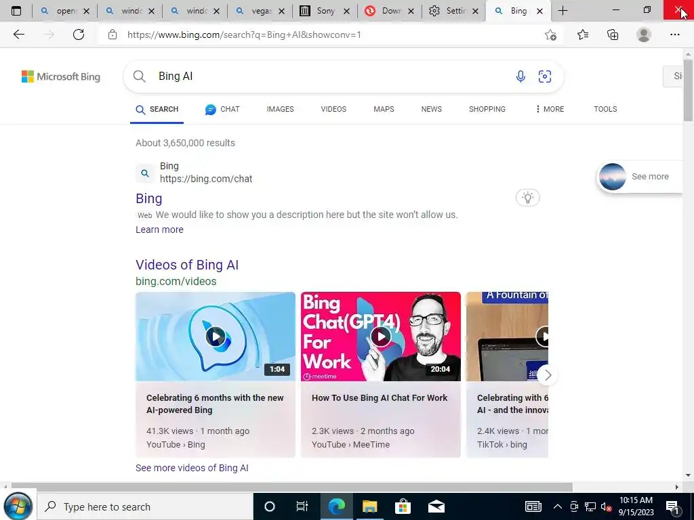
Task: Reload the page with the refresh icon
Action: 79,35
